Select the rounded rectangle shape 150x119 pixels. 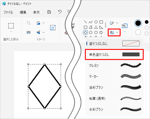tap(85, 27)
